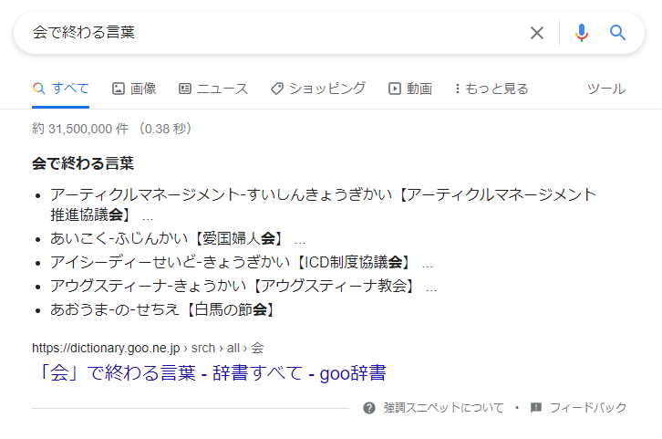Submit search with the magnifying glass icon

click(617, 33)
